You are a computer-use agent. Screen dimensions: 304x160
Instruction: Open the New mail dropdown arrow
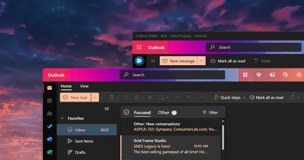[95, 97]
